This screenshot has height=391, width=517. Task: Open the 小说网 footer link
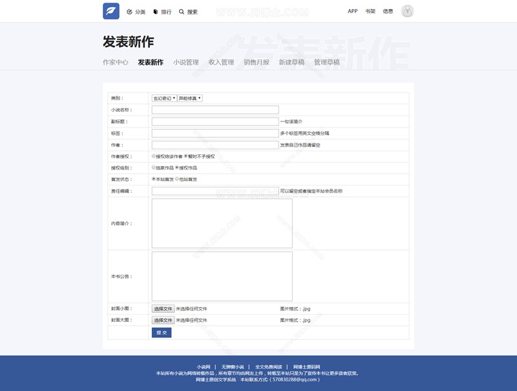click(x=204, y=367)
